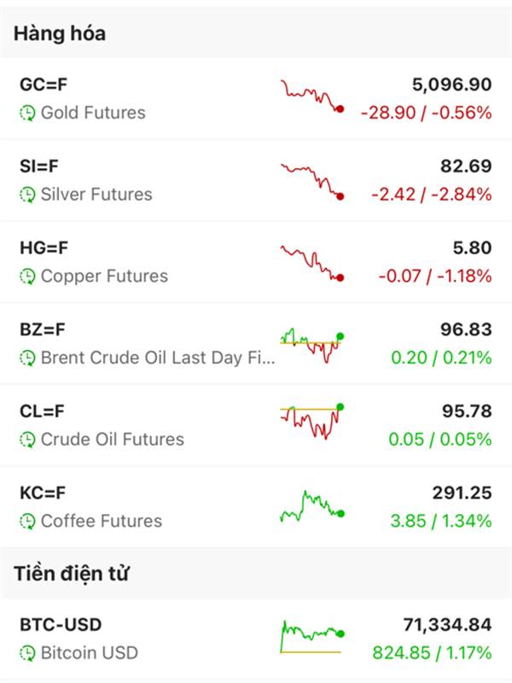Screen dimensions: 512x683
Task: Click the clock icon beside Coffee Futures
Action: 27,521
